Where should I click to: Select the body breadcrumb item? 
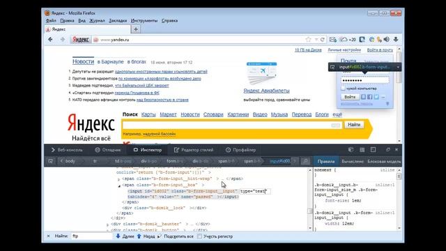click(x=70, y=161)
